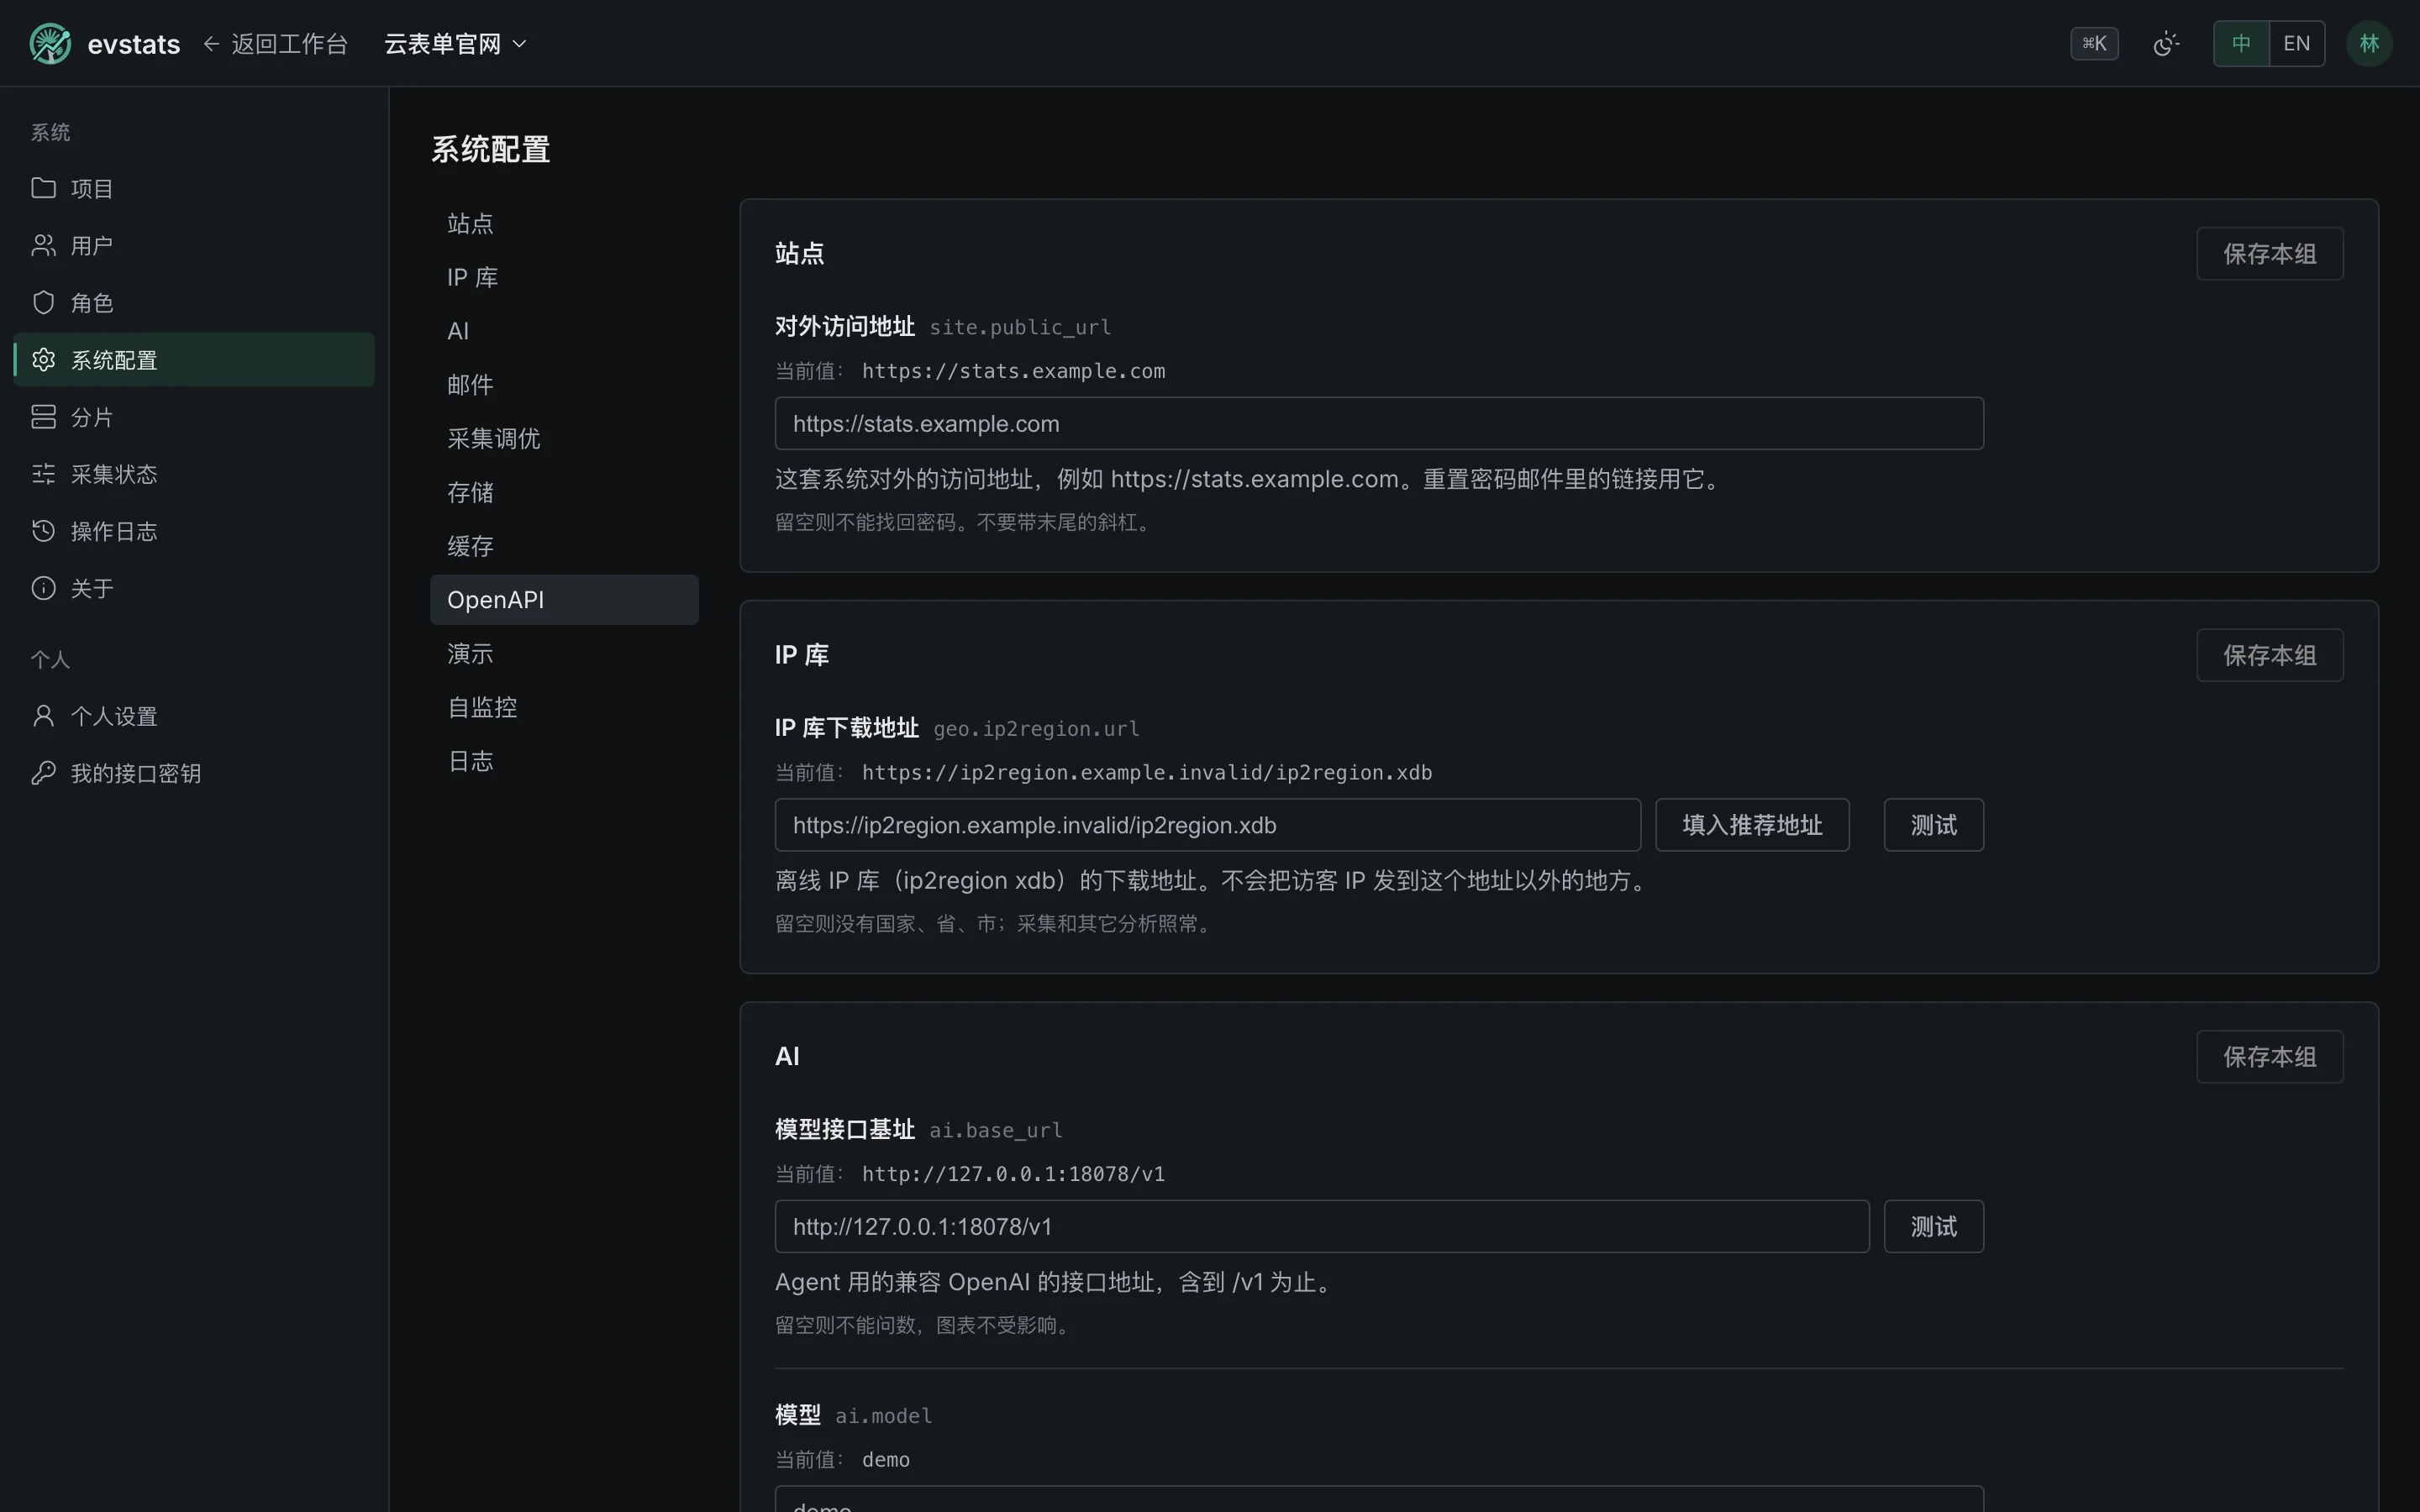The height and width of the screenshot is (1512, 2420).
Task: Open the ⌘K command palette shortcut
Action: click(2094, 44)
